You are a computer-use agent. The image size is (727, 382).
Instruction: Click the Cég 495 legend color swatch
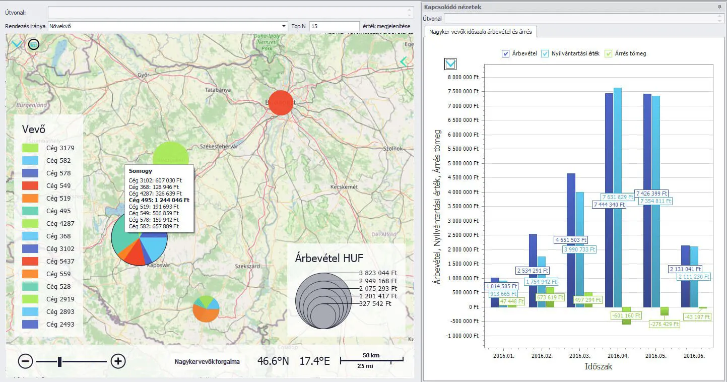30,211
